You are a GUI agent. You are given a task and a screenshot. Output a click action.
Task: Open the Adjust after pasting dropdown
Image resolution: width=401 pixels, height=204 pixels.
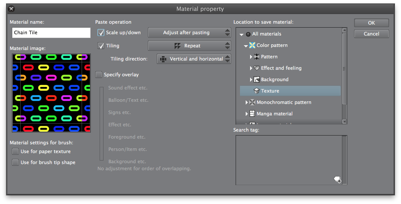[189, 32]
